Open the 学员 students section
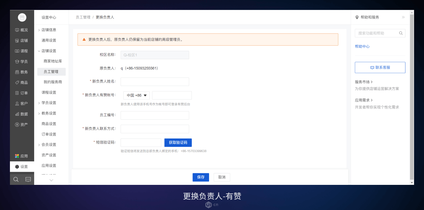 pos(22,62)
